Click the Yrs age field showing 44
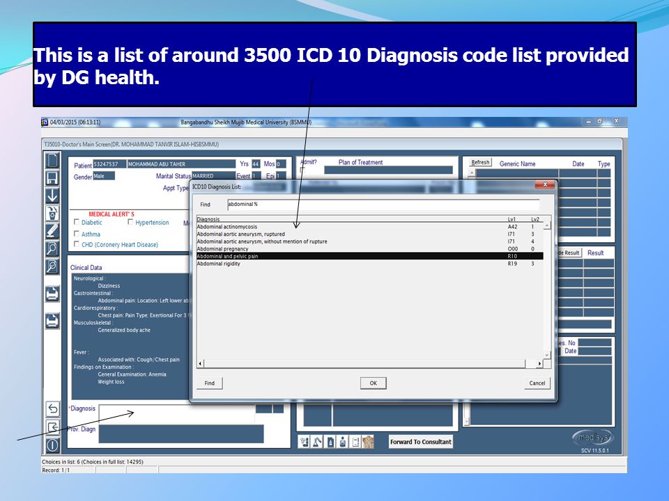This screenshot has width=669, height=501. click(256, 164)
